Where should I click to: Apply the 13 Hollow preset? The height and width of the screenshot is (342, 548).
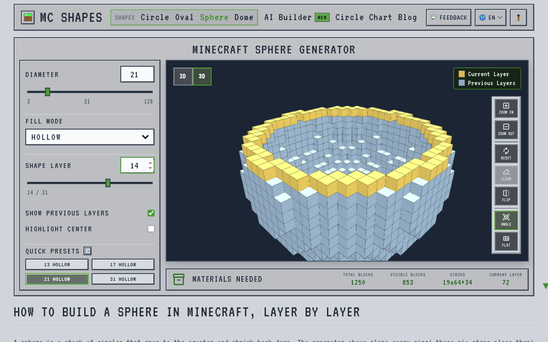[57, 265]
